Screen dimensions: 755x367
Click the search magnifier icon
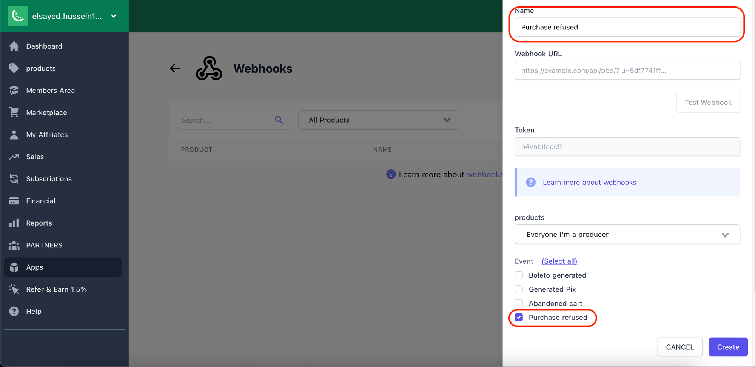click(279, 120)
